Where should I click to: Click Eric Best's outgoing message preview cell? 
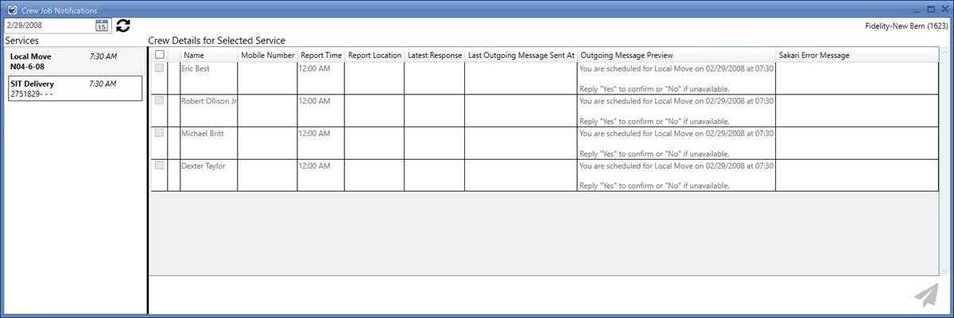676,78
